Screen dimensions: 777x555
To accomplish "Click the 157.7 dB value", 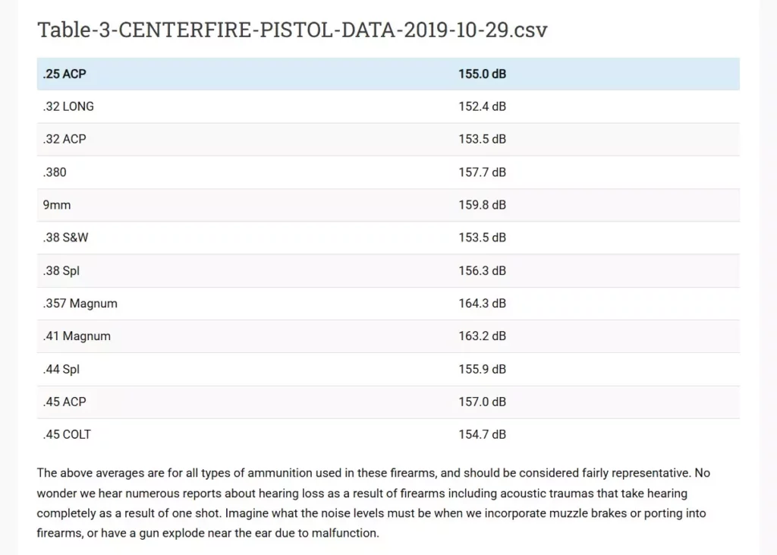I will click(x=482, y=172).
